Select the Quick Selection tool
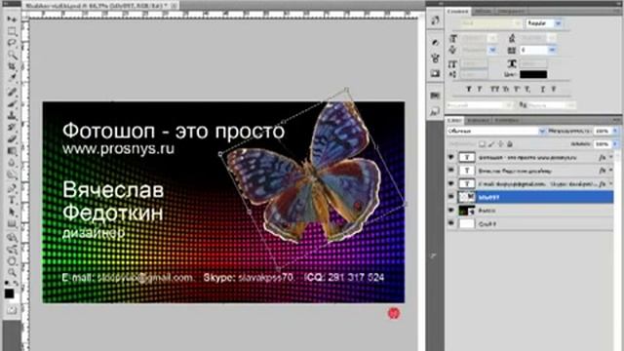 point(12,55)
